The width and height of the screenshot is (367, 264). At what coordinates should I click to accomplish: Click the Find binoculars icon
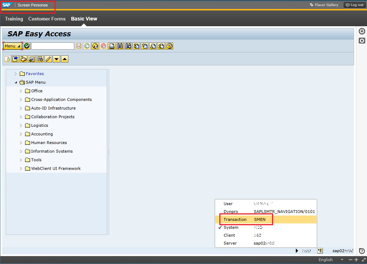pos(120,46)
